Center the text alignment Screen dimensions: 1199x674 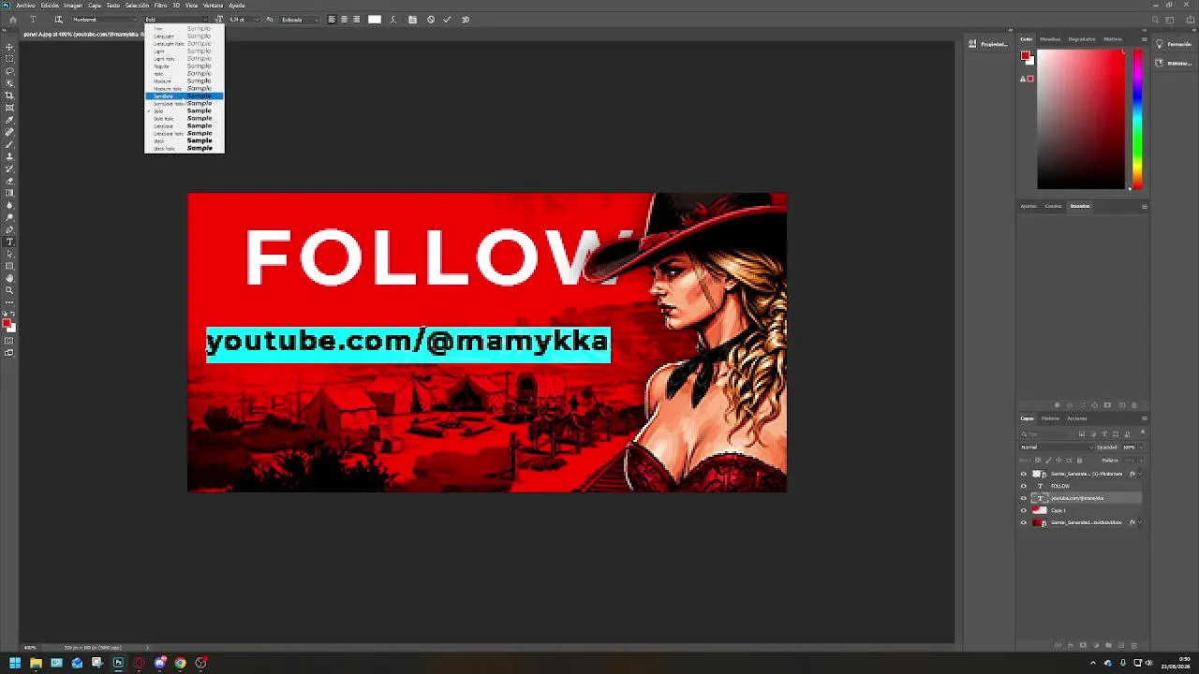[344, 20]
